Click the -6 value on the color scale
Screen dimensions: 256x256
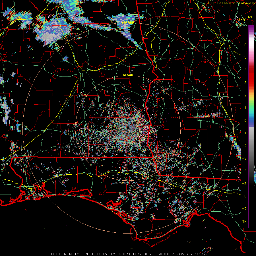point(244,196)
